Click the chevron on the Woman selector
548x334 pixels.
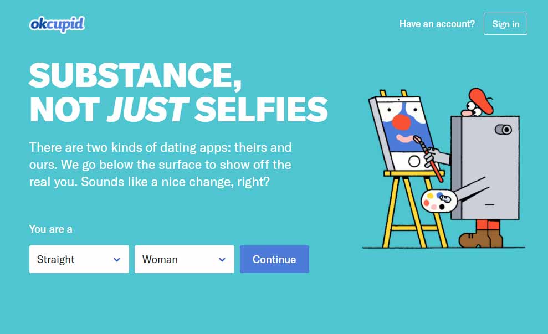pyautogui.click(x=223, y=259)
